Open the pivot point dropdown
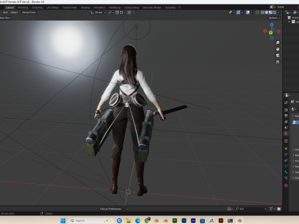299x224 pixels. [110, 12]
